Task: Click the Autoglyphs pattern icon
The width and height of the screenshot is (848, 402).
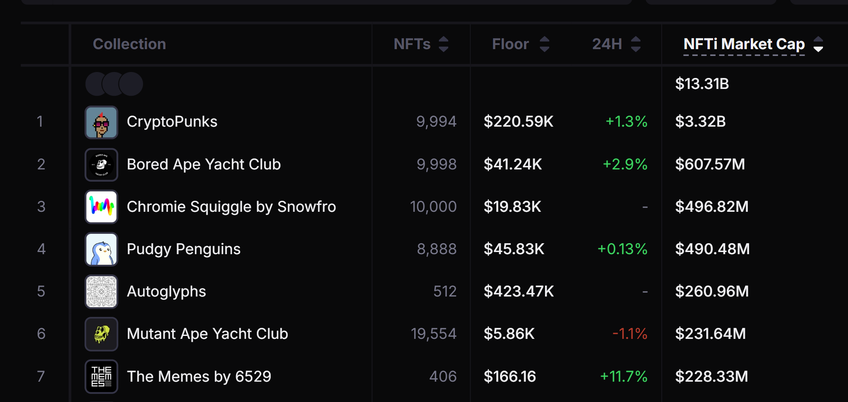Action: pos(101,291)
